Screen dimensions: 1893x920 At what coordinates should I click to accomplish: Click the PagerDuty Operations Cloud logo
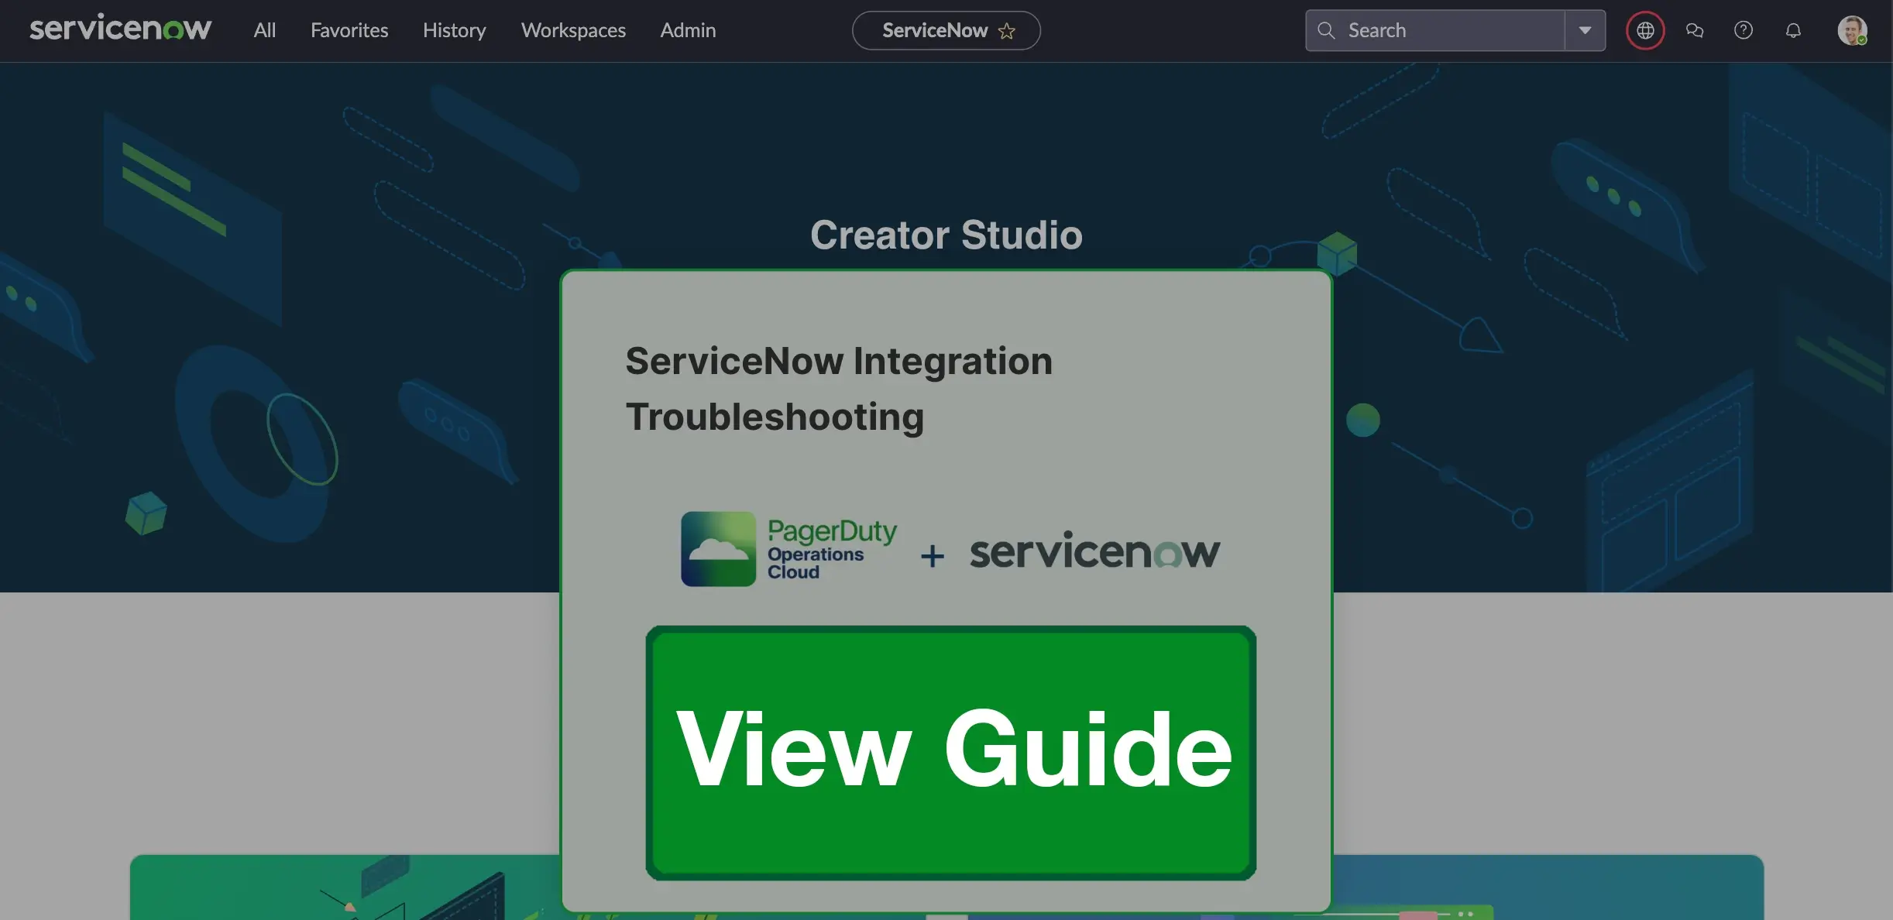click(788, 549)
